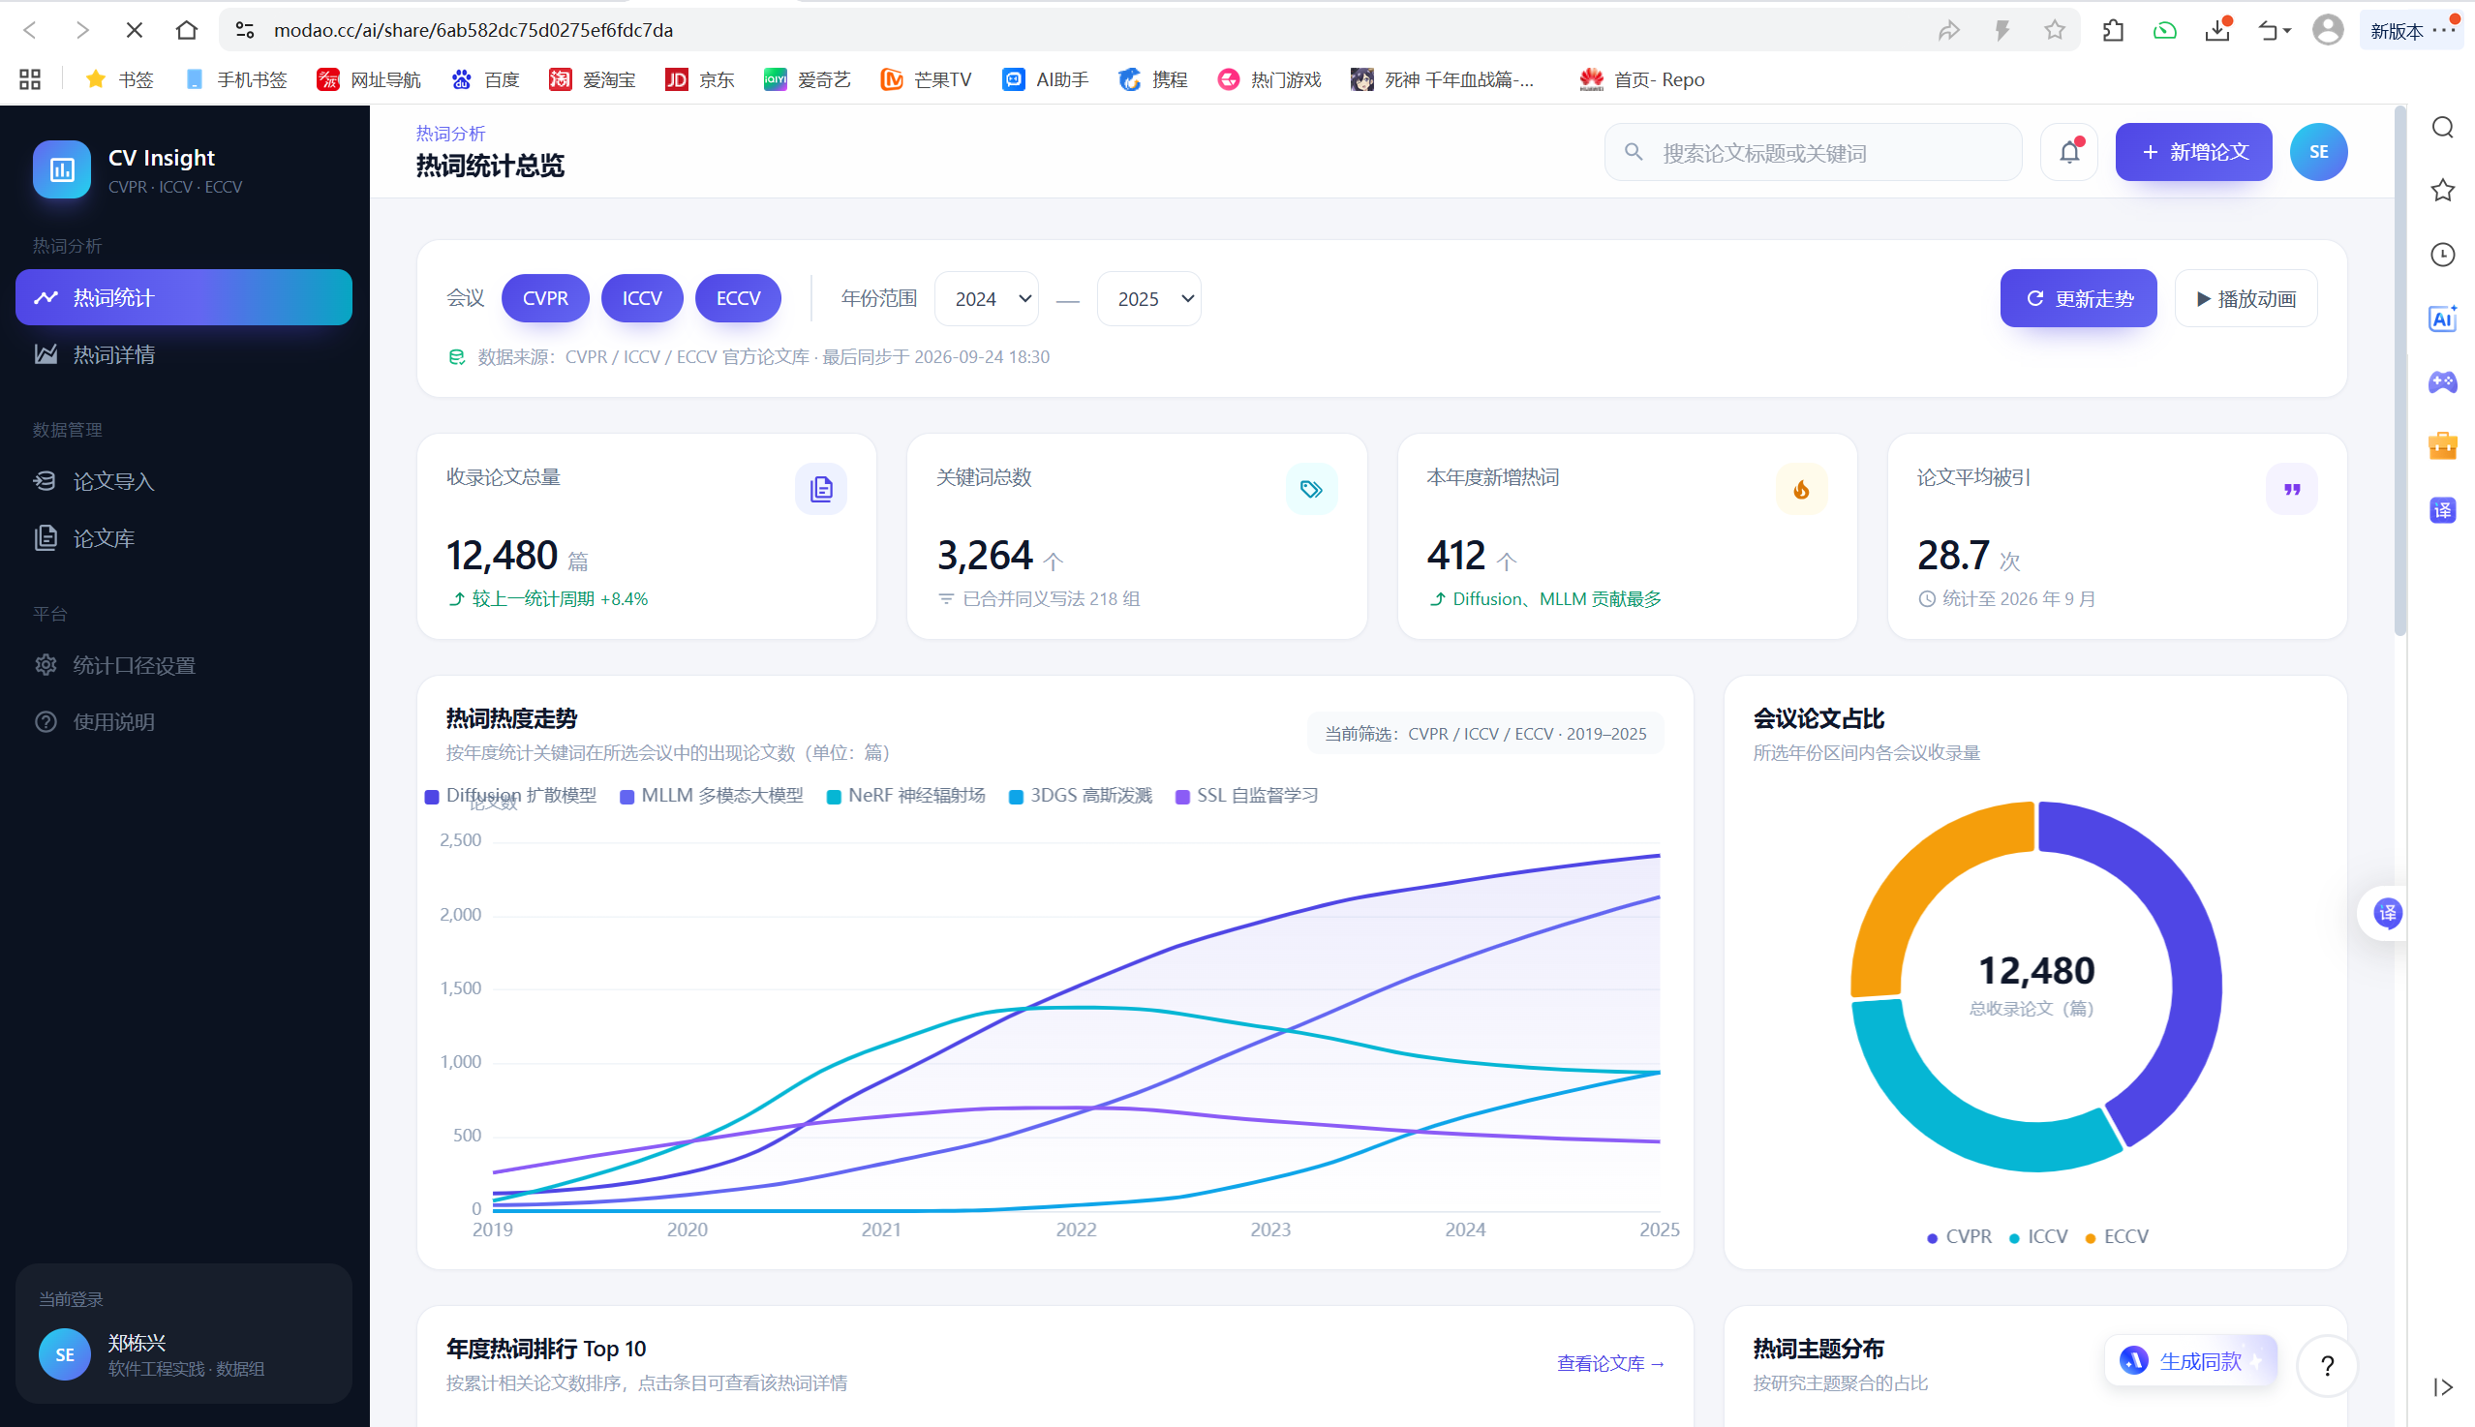
Task: Open the browser downloads icon
Action: (2218, 30)
